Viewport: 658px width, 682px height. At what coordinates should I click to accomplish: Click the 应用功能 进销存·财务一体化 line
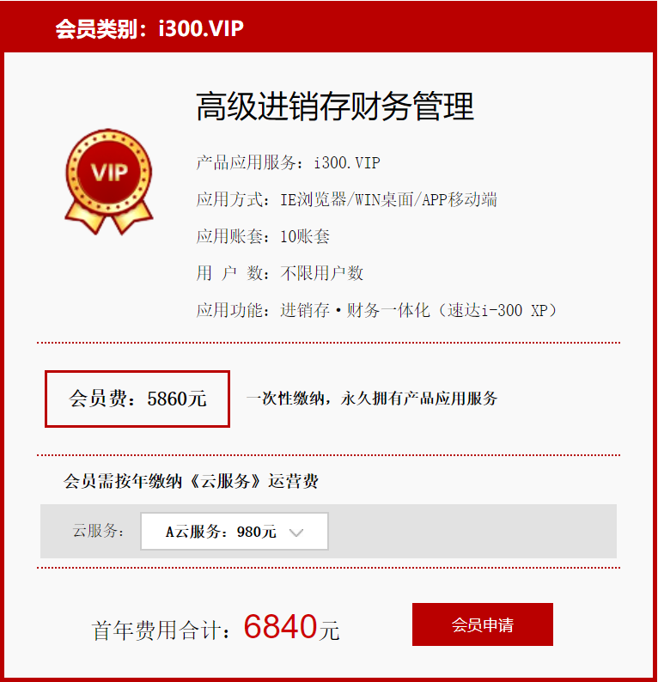pos(376,311)
